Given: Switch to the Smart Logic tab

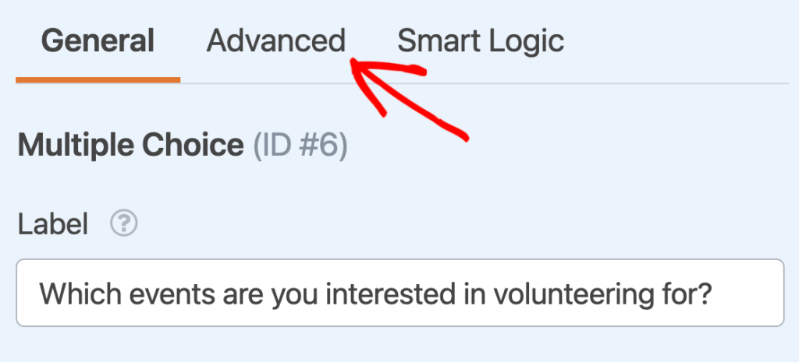Looking at the screenshot, I should click(481, 41).
